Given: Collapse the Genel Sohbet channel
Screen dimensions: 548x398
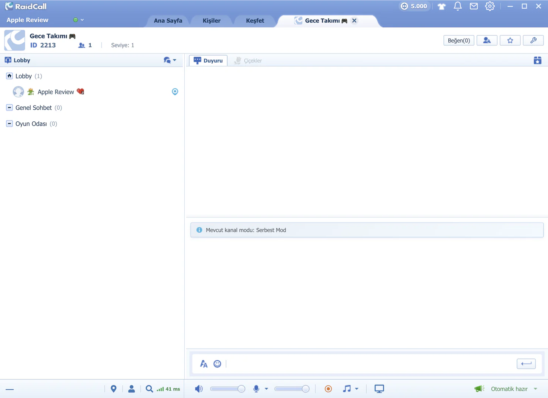Looking at the screenshot, I should 9,107.
